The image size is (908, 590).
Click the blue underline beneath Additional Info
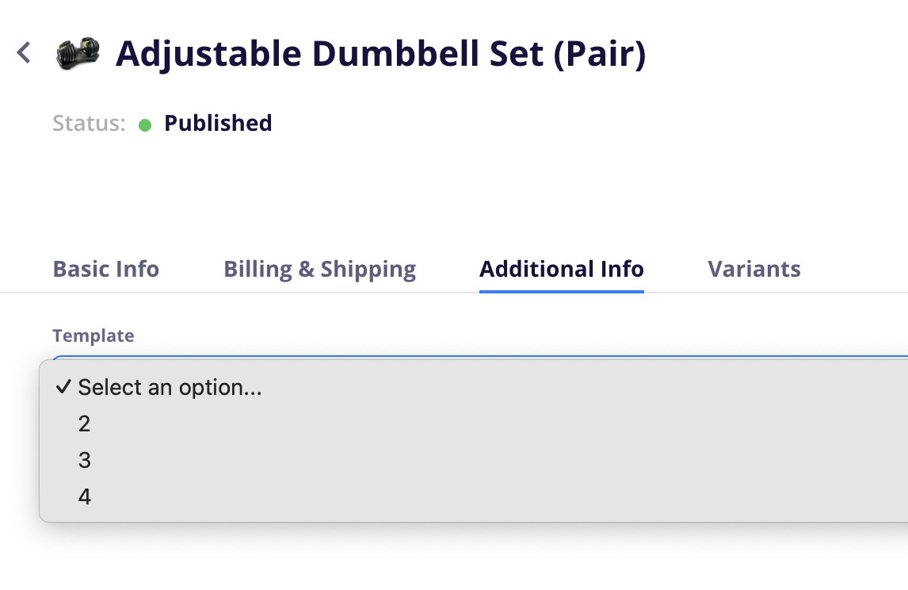[x=562, y=291]
